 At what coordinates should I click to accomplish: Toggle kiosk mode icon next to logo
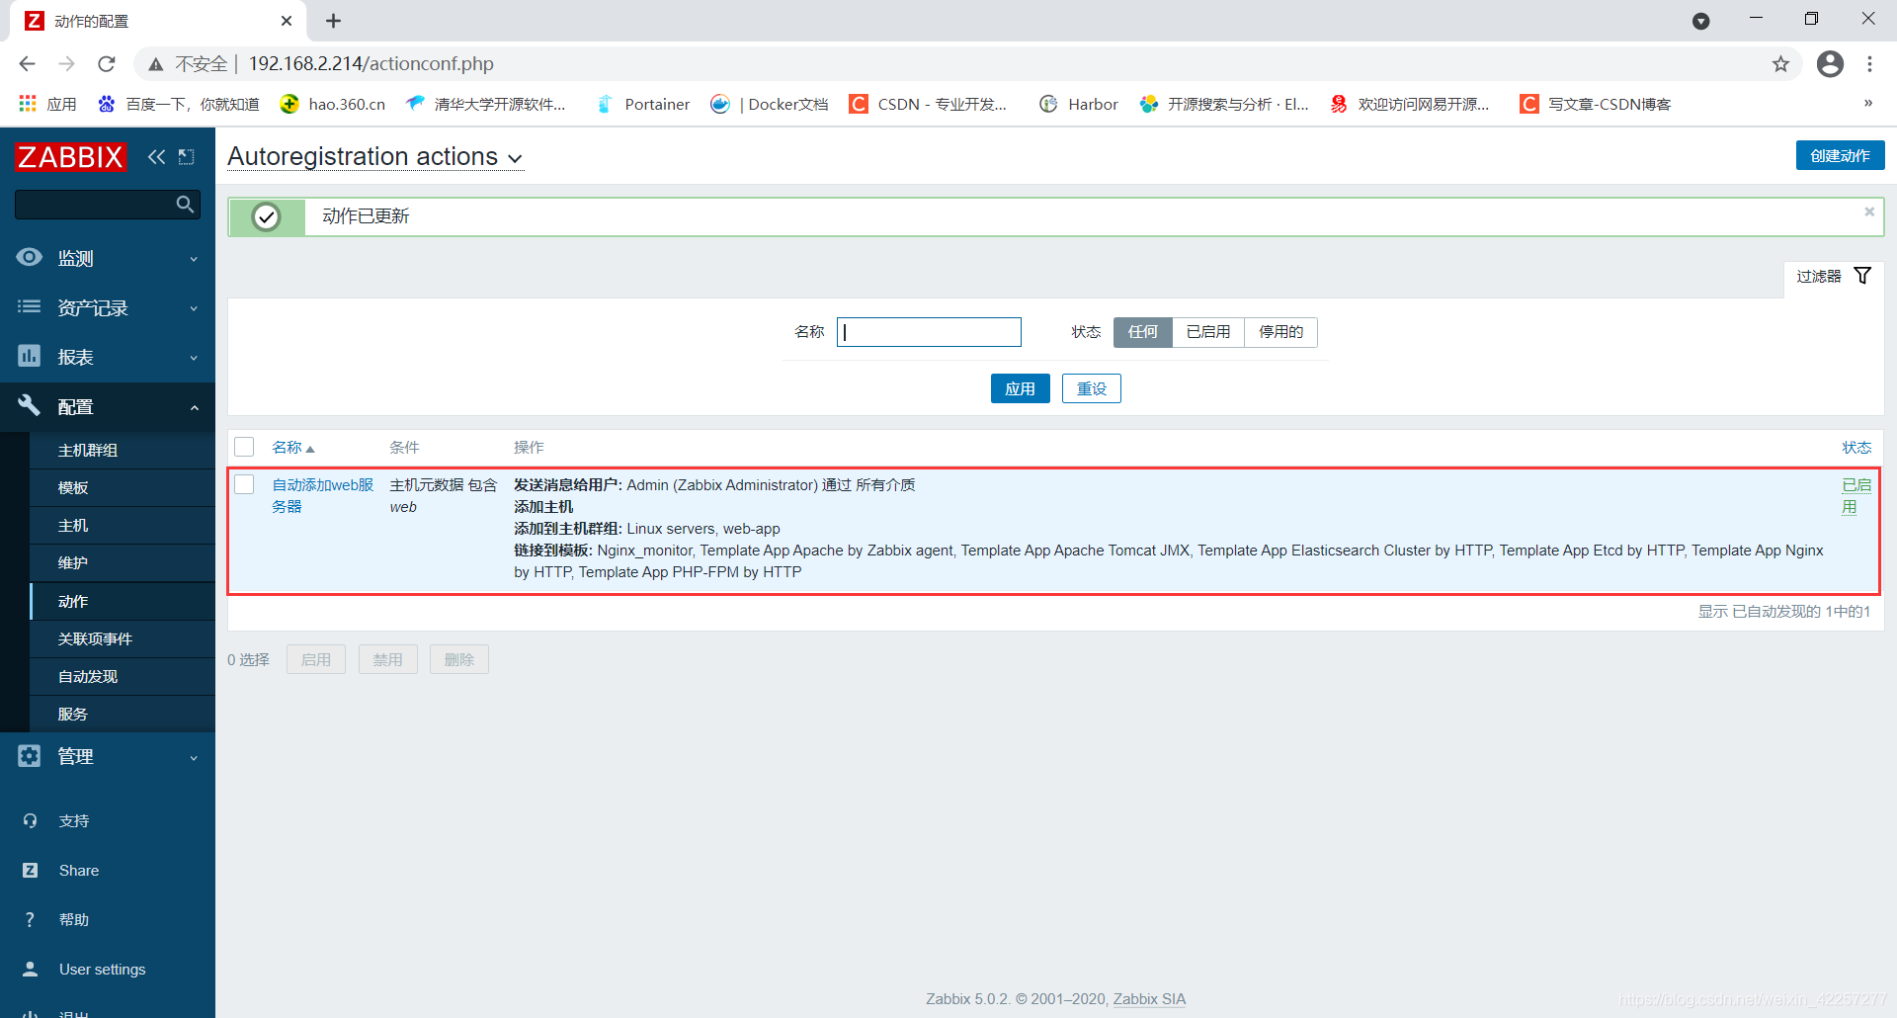tap(186, 156)
